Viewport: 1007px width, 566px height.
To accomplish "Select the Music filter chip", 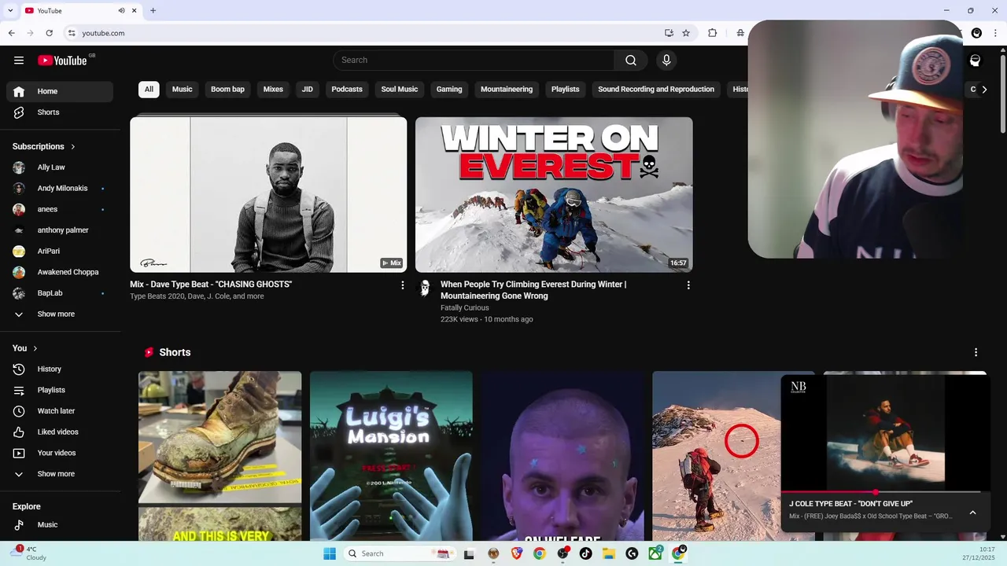I will click(183, 90).
